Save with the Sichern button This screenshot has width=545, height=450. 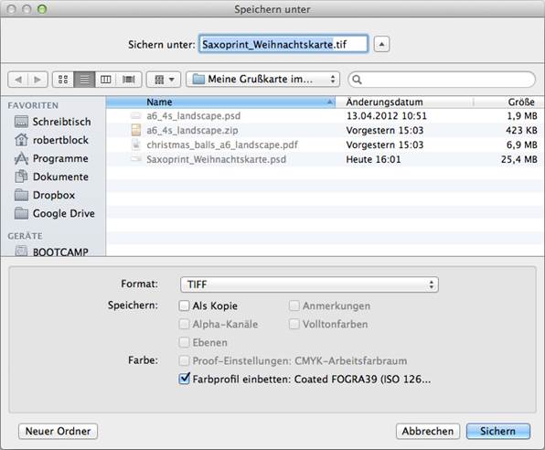point(498,431)
